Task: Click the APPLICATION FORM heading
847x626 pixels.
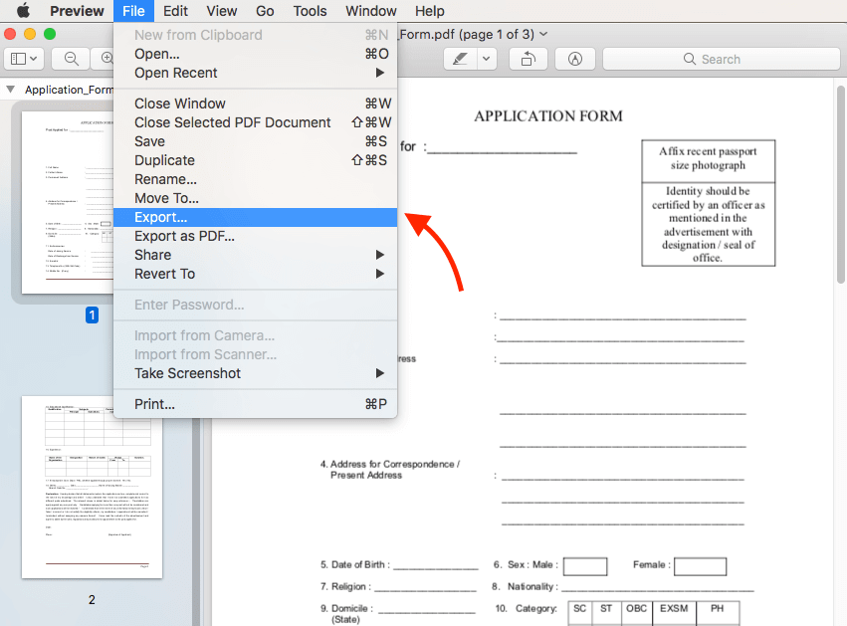Action: [548, 116]
